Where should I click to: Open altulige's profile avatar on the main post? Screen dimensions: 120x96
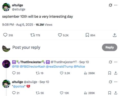6,7
